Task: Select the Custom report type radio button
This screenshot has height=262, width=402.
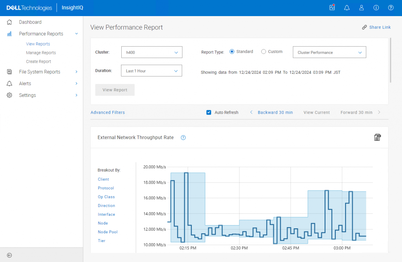Action: [x=263, y=52]
